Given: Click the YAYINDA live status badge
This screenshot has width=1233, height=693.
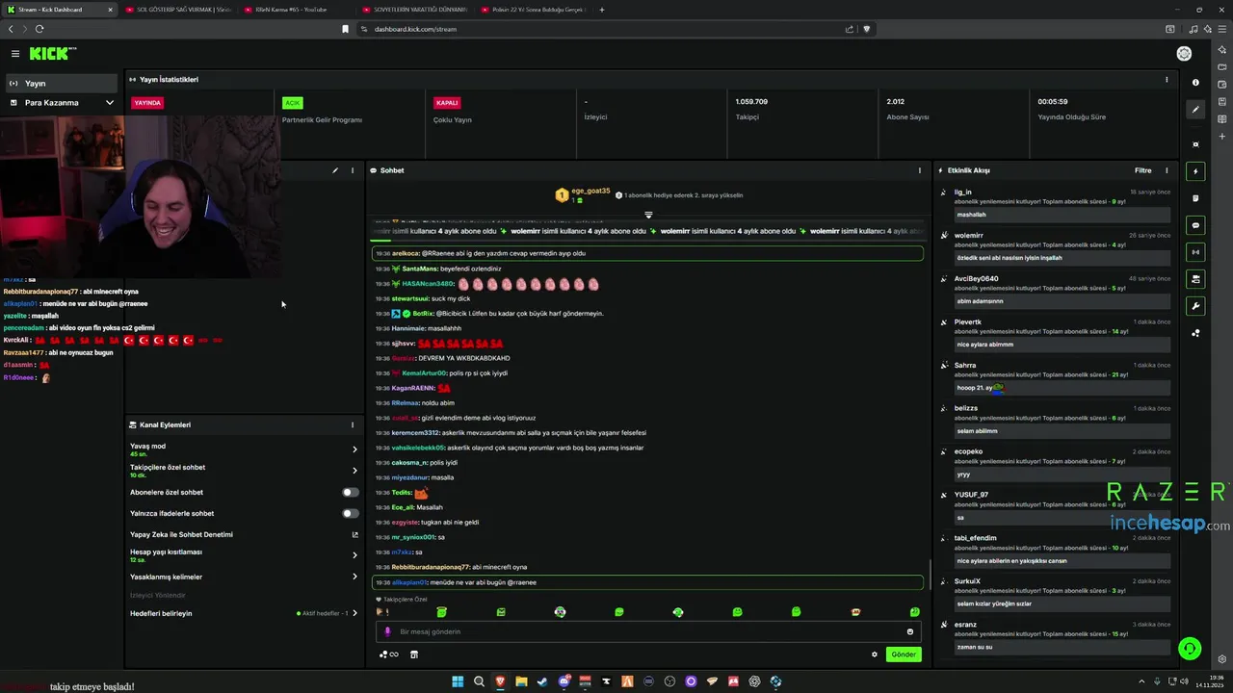Looking at the screenshot, I should coord(147,103).
